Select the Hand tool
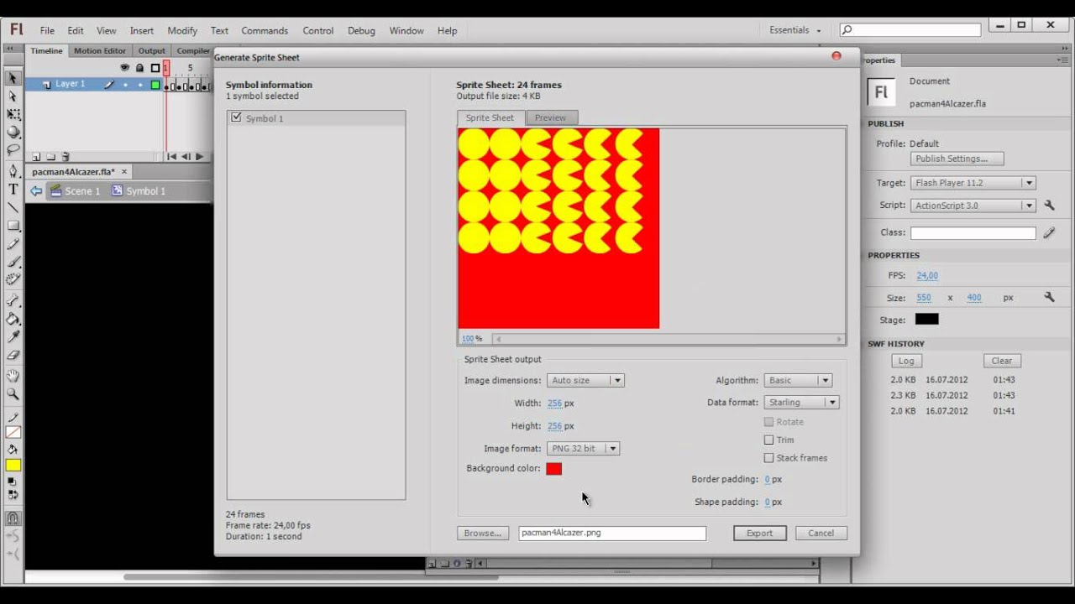This screenshot has height=604, width=1075. point(13,376)
